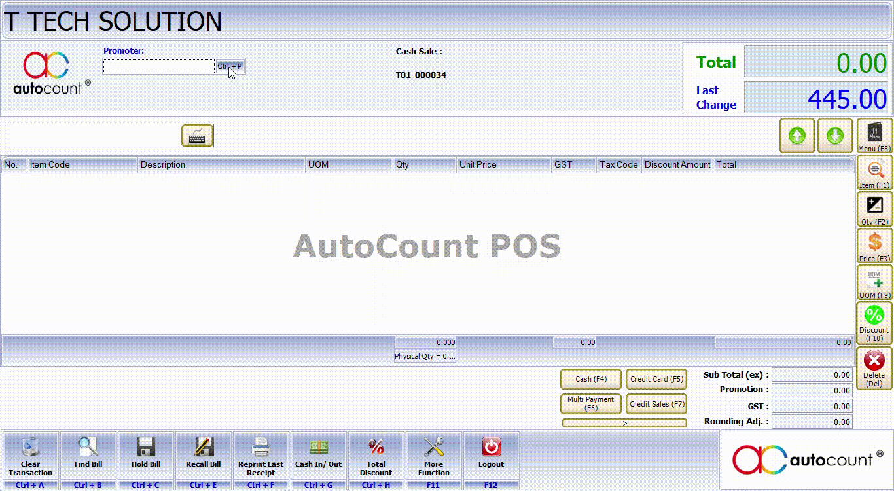This screenshot has height=491, width=894.
Task: Choose Reprint Last Receipt
Action: pyautogui.click(x=260, y=456)
